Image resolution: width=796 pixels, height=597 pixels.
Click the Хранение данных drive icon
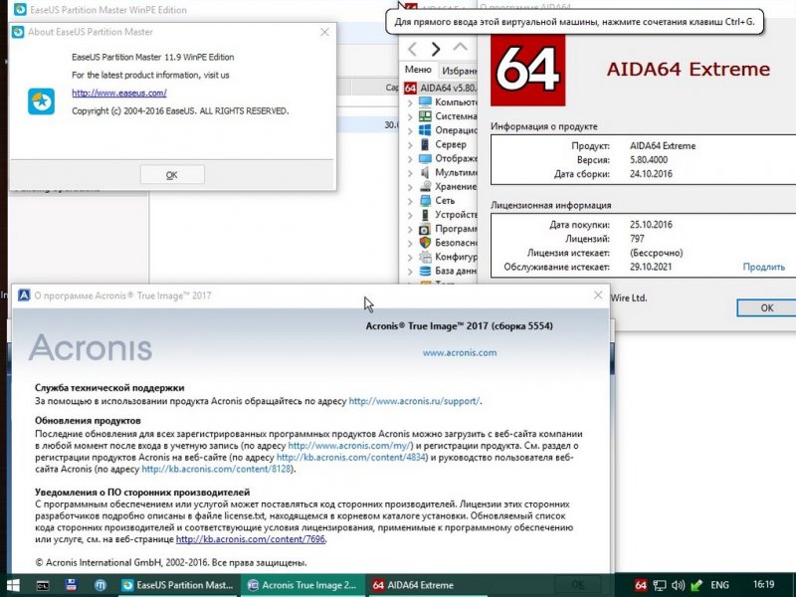pos(425,187)
